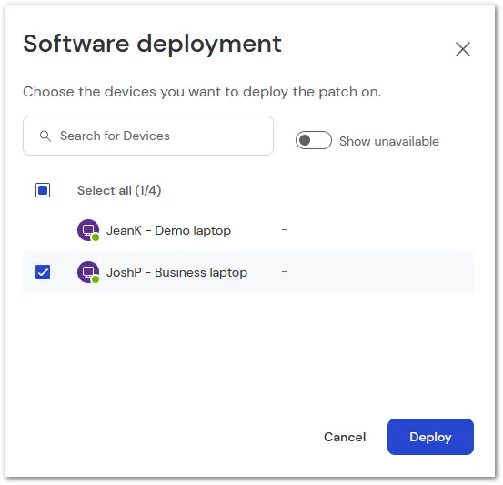The image size is (503, 485).
Task: Click green online status dot on JoshP
Action: click(96, 279)
